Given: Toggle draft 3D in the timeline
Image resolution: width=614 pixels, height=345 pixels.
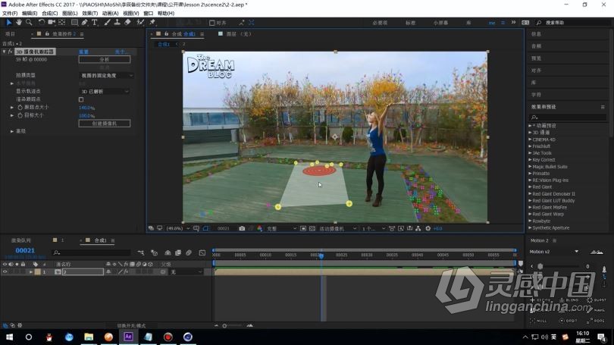Looking at the screenshot, I should (x=155, y=253).
